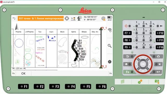Viewport: 167px width, 94px height.
Task: Click numeric key 1
Action: point(137,26)
